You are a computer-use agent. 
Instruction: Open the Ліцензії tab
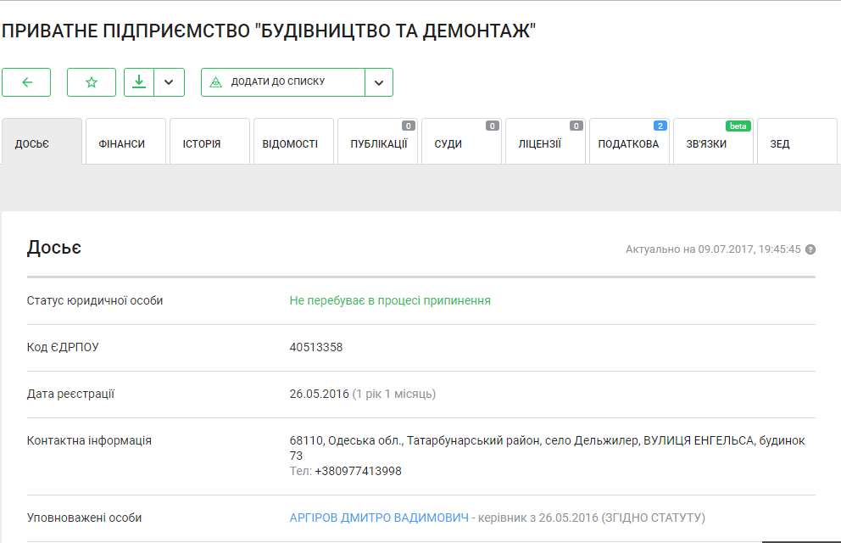coord(540,143)
